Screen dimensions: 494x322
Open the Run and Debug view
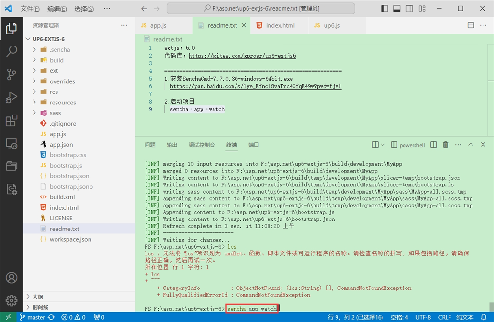pos(11,97)
